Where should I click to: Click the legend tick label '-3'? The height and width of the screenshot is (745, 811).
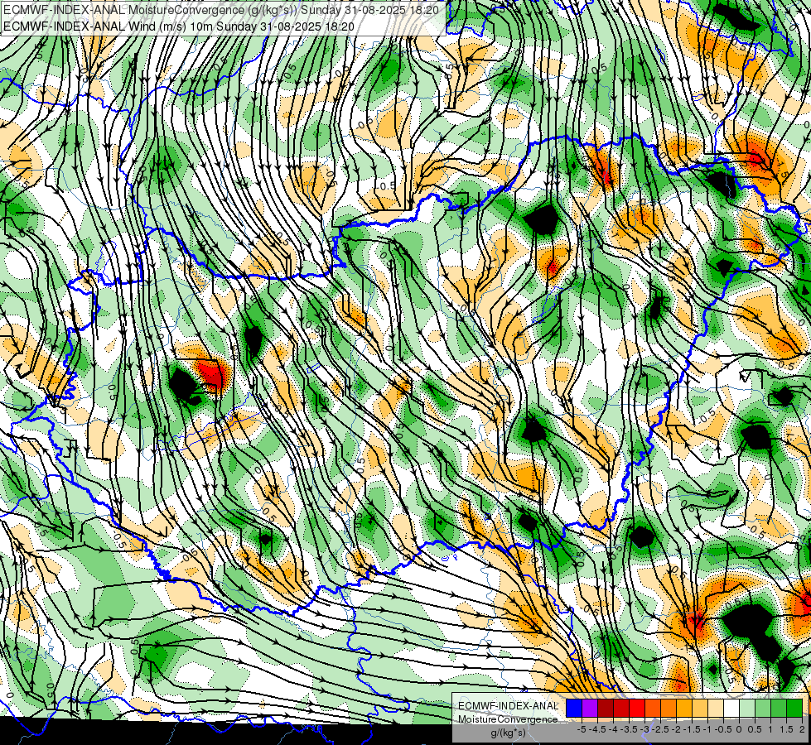tap(644, 729)
